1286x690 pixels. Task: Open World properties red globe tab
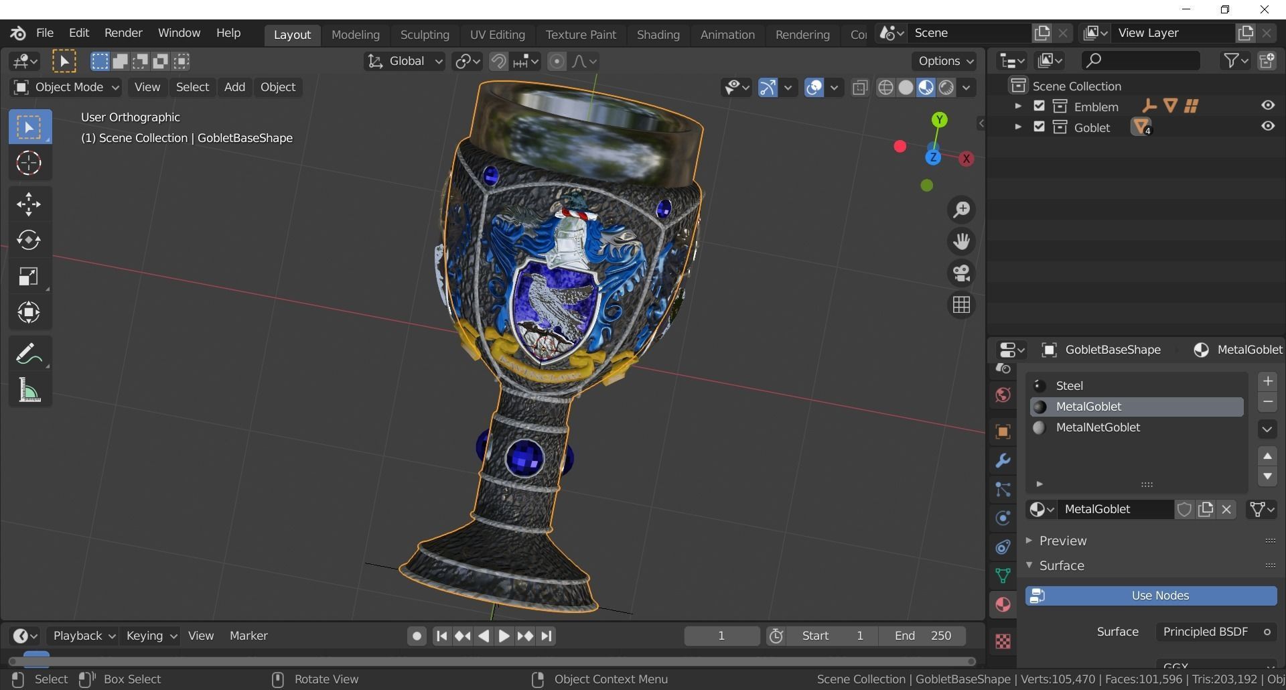click(x=1003, y=395)
